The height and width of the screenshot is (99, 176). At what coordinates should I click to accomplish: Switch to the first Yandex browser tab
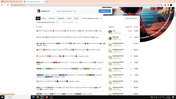coord(11,2)
